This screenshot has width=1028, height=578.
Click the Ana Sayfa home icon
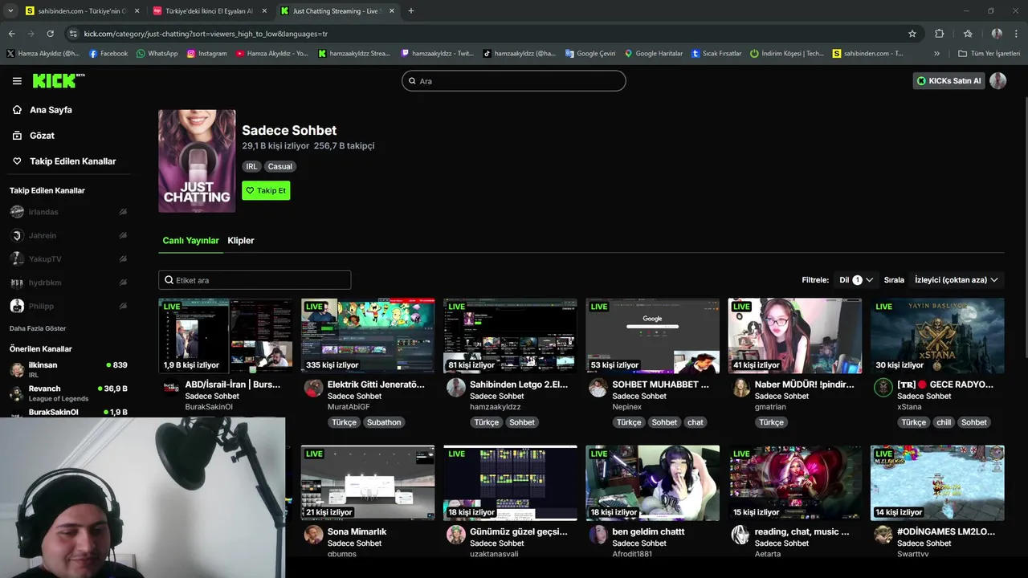click(x=17, y=110)
